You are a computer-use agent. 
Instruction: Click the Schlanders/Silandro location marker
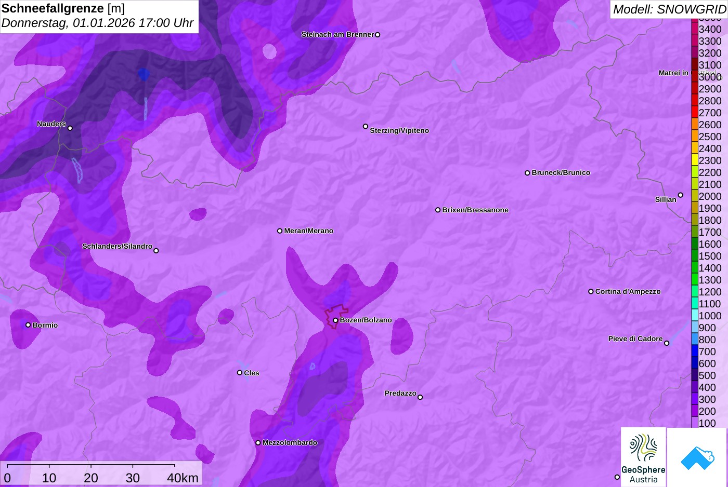(156, 251)
